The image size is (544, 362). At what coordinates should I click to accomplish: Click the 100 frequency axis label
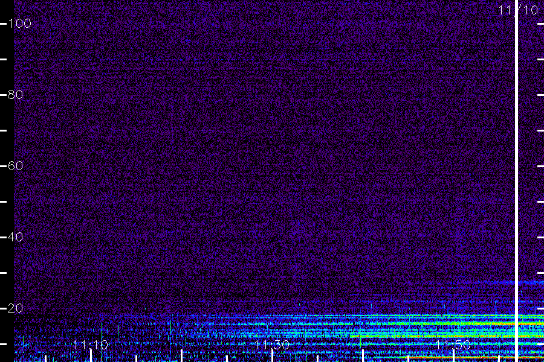[x=19, y=24]
